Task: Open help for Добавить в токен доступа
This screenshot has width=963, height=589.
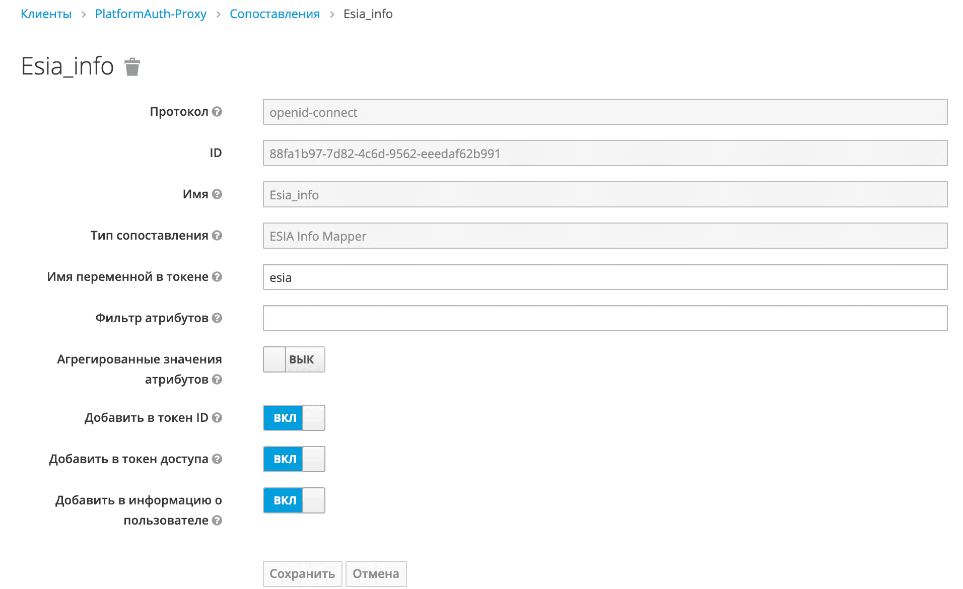Action: pyautogui.click(x=218, y=459)
